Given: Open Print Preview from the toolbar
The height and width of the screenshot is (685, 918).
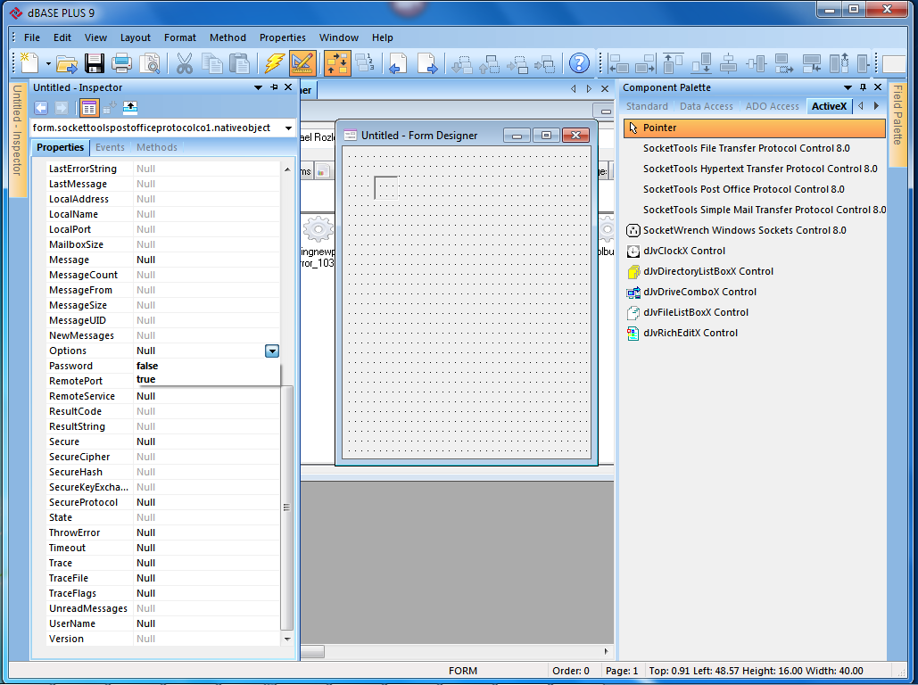Looking at the screenshot, I should click(x=149, y=63).
